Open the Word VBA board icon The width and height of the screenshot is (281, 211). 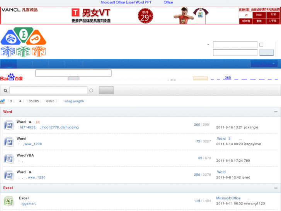[9, 158]
